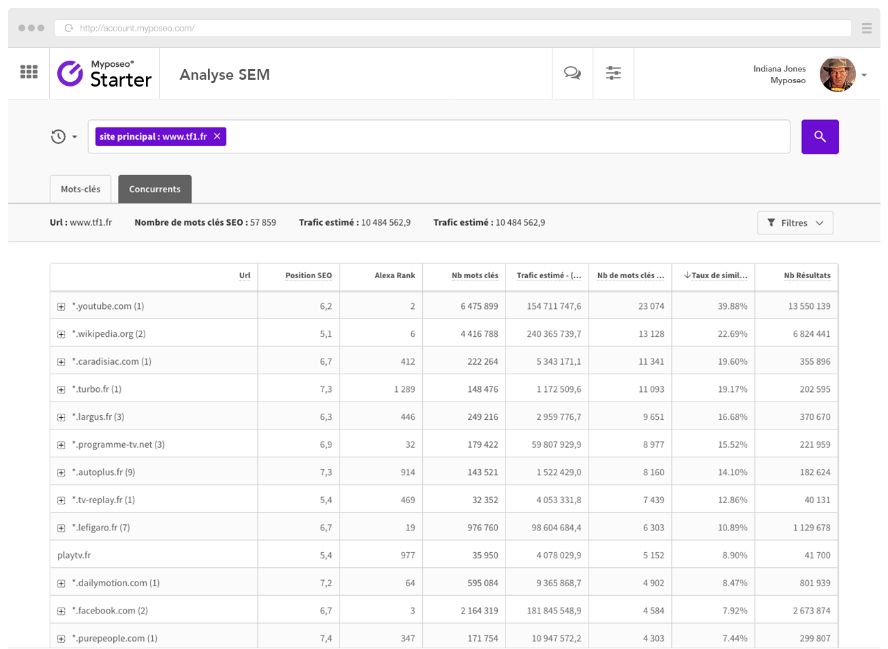
Task: Expand the *.autoplus.fr row
Action: click(x=61, y=473)
